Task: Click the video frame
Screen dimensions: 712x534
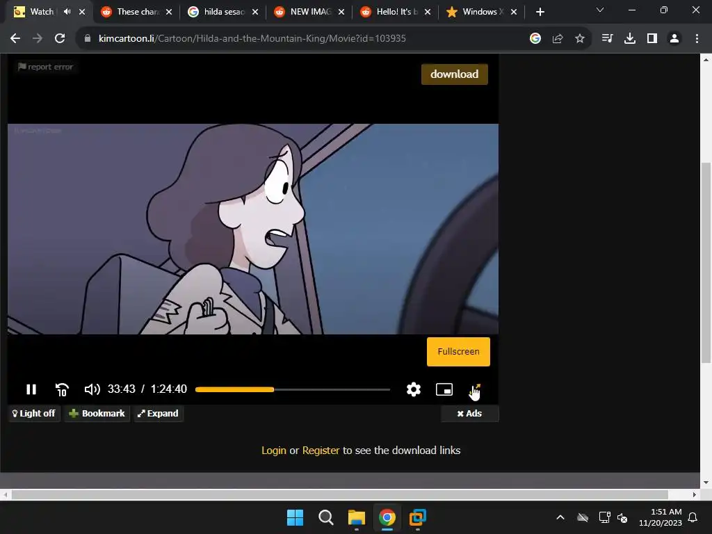Action: [253, 229]
